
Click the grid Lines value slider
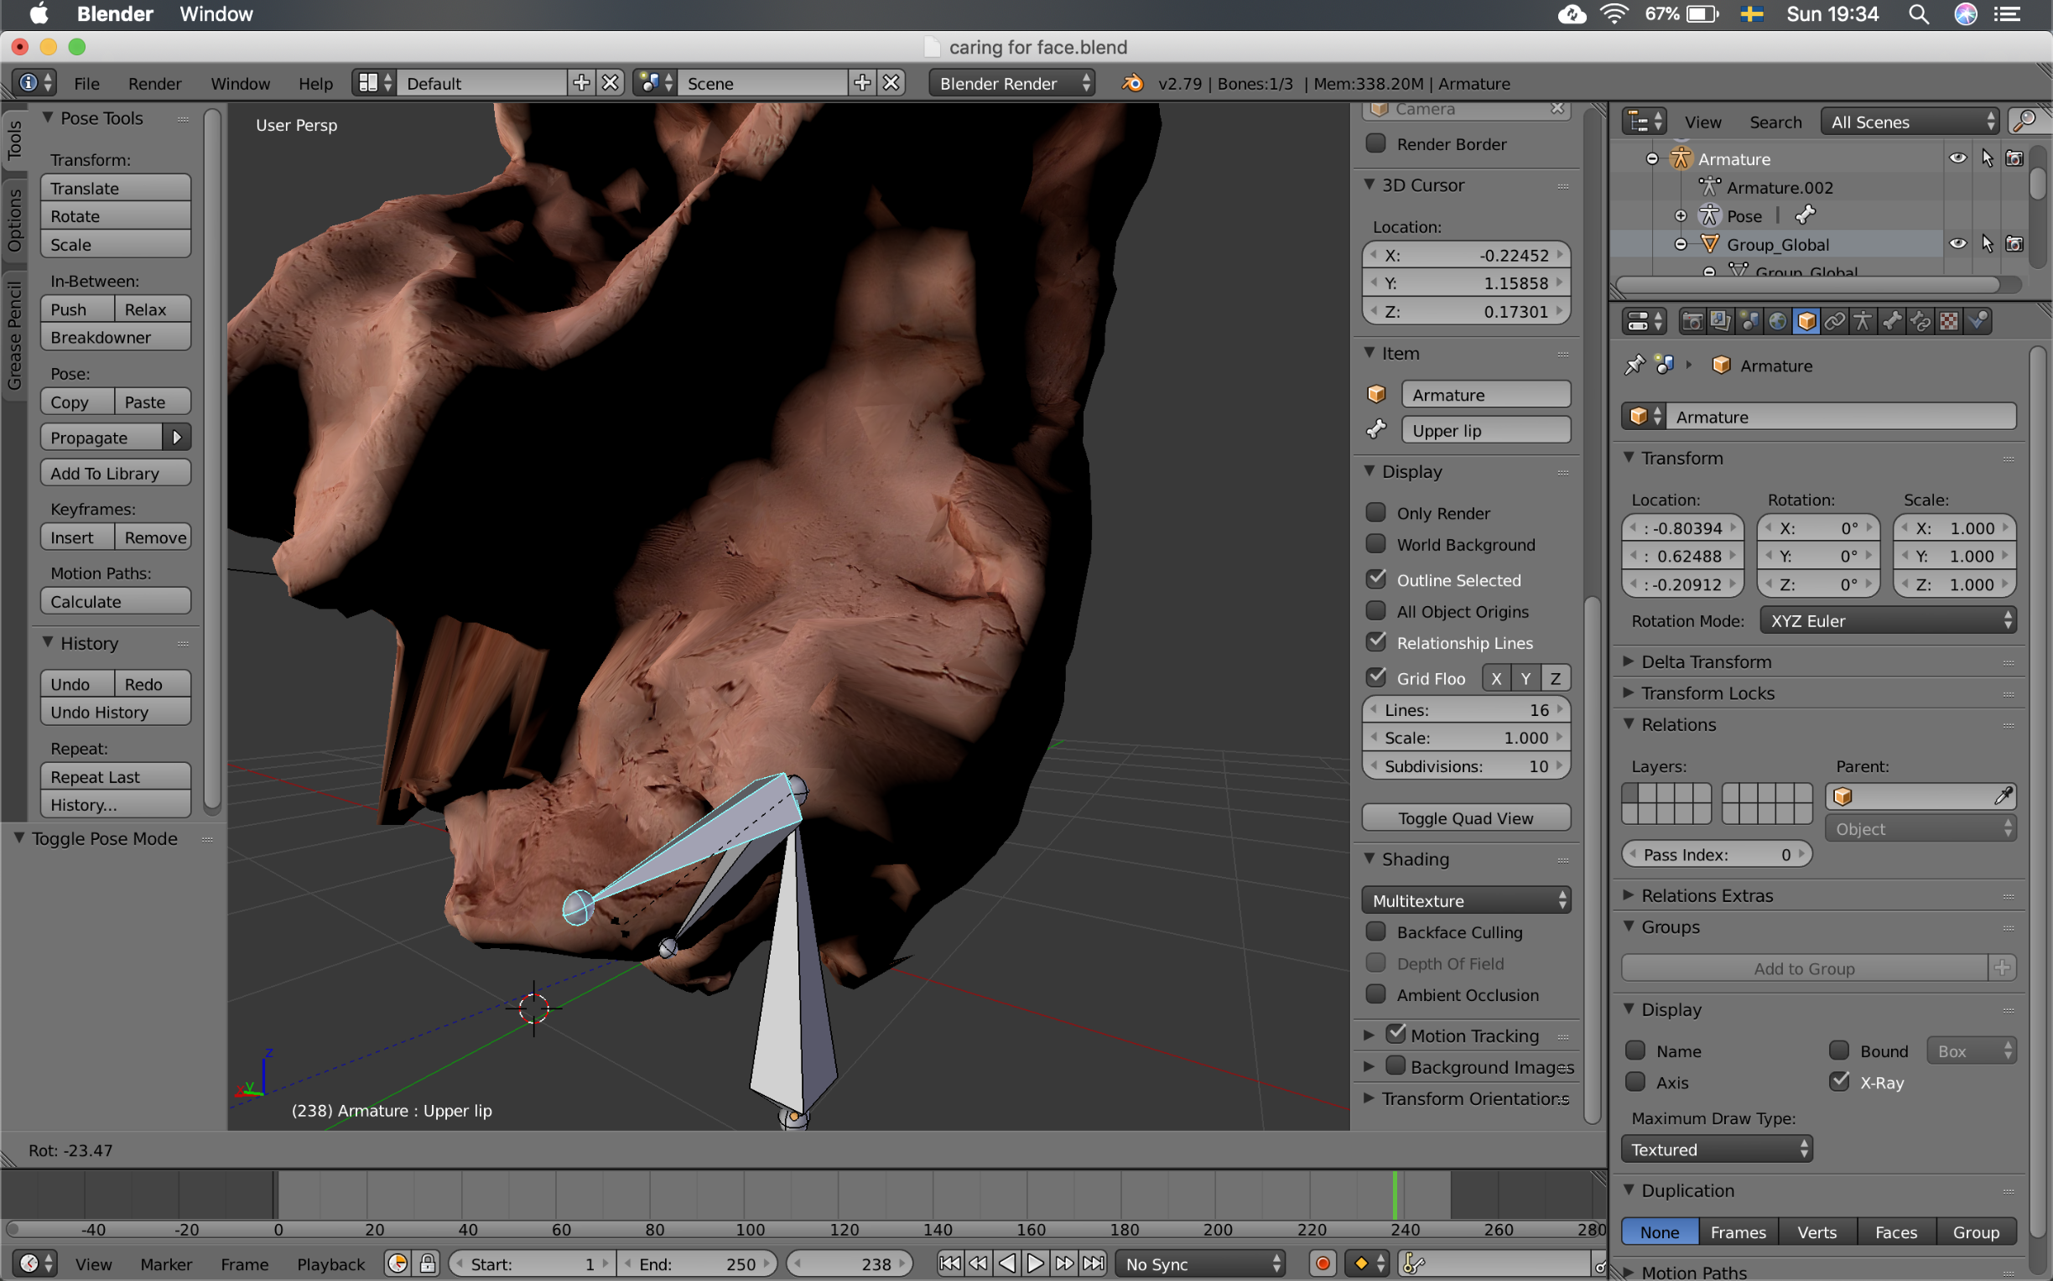pos(1466,710)
